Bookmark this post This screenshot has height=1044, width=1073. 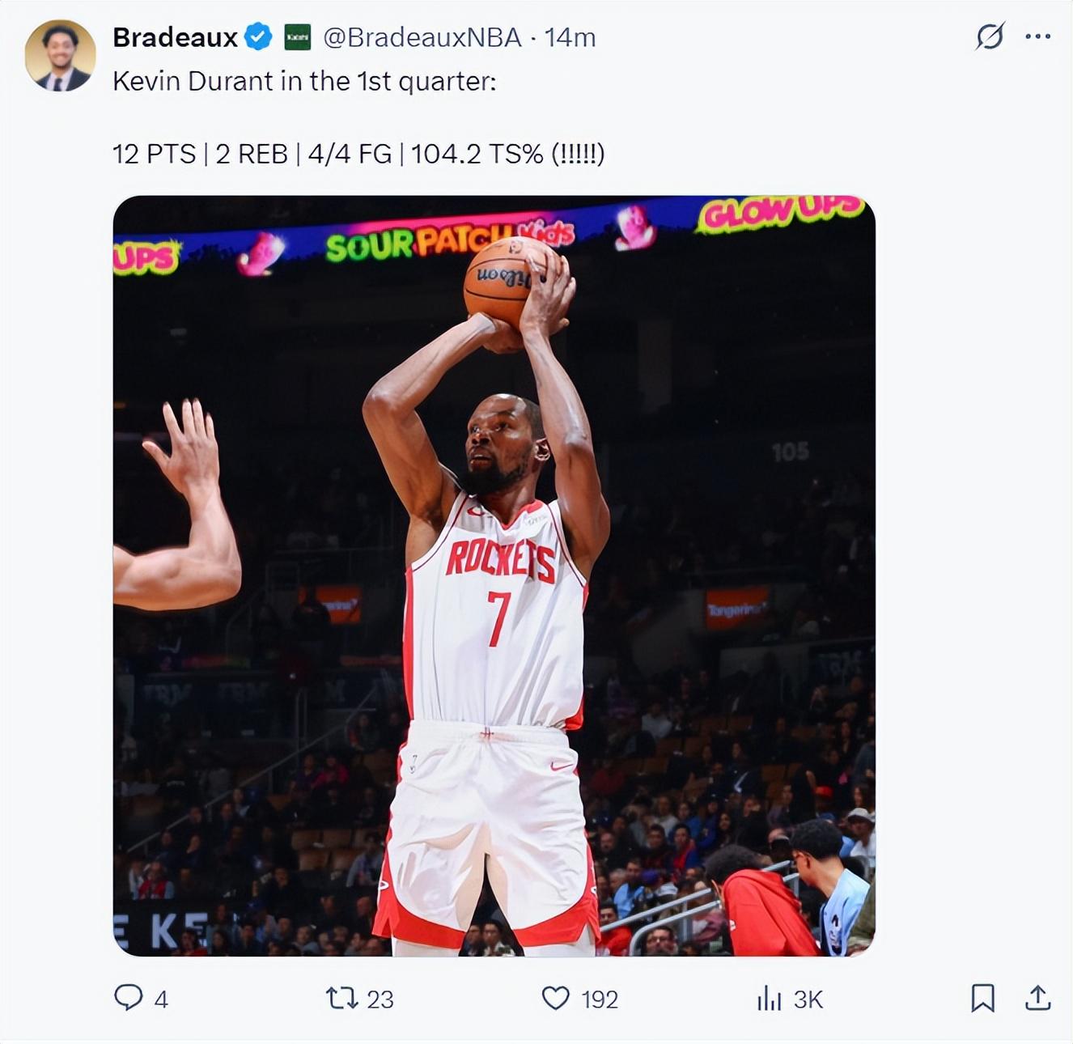(x=982, y=998)
